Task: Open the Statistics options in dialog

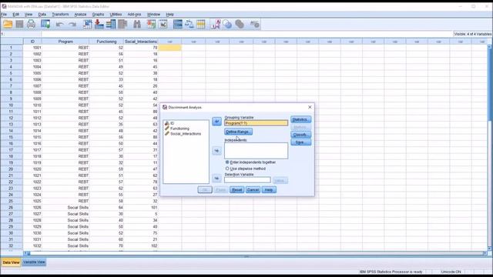Action: [301, 120]
